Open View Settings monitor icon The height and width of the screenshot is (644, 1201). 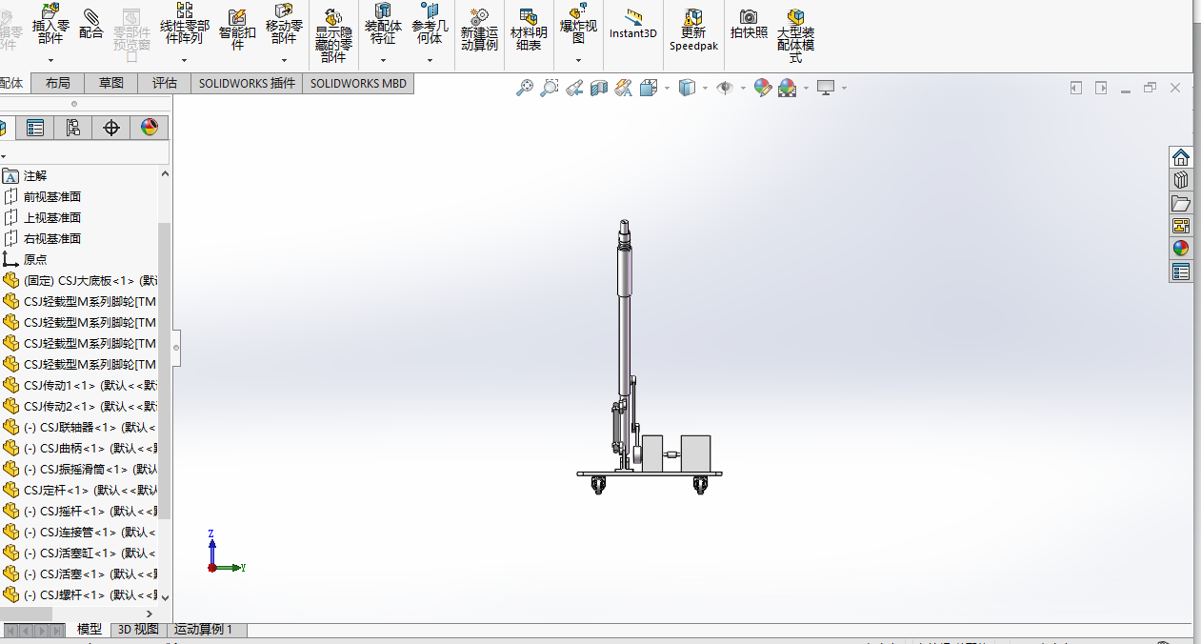click(x=826, y=88)
